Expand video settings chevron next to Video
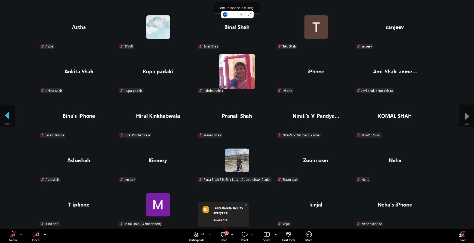474x243 pixels. point(45,234)
